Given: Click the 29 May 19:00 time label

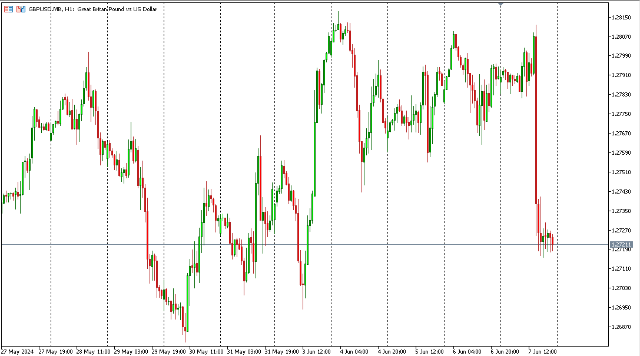Looking at the screenshot, I should 168,351.
